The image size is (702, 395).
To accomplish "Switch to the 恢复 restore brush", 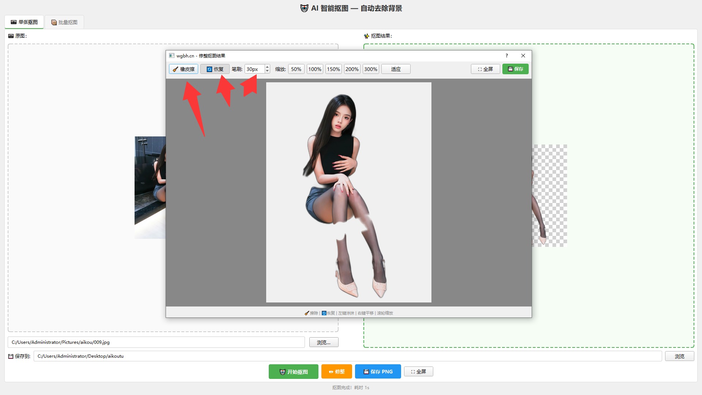I will pos(215,69).
